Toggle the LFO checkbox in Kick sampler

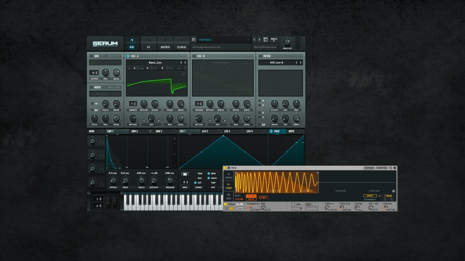[x=293, y=204]
